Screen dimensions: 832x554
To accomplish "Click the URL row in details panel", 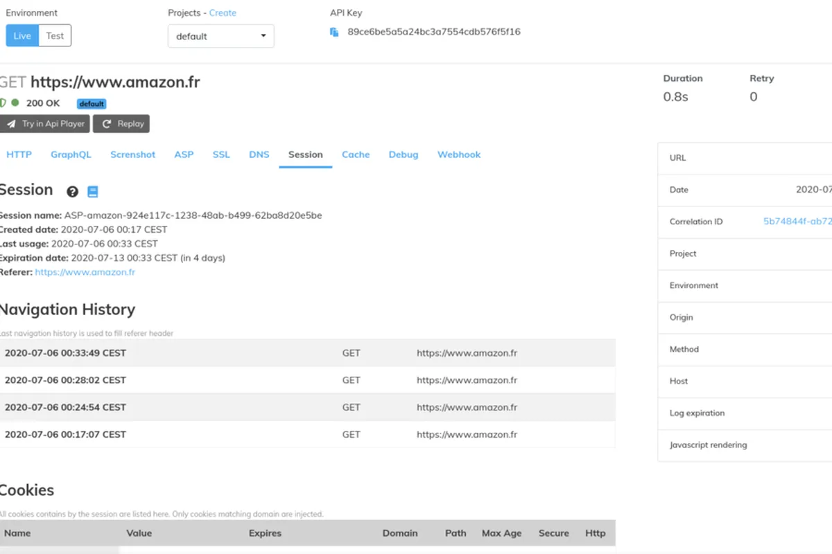I will click(x=745, y=158).
